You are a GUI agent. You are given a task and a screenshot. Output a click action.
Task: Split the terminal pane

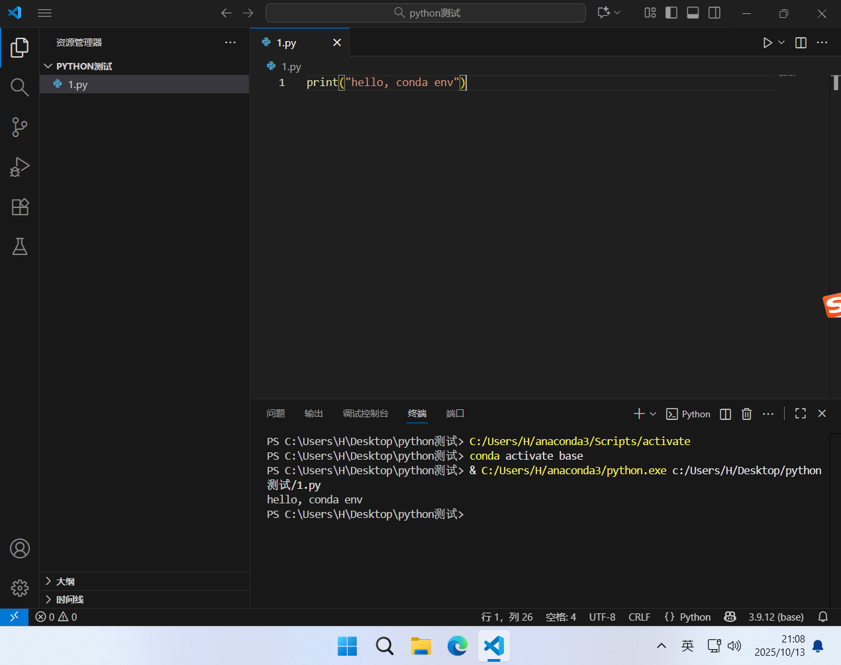pos(726,414)
